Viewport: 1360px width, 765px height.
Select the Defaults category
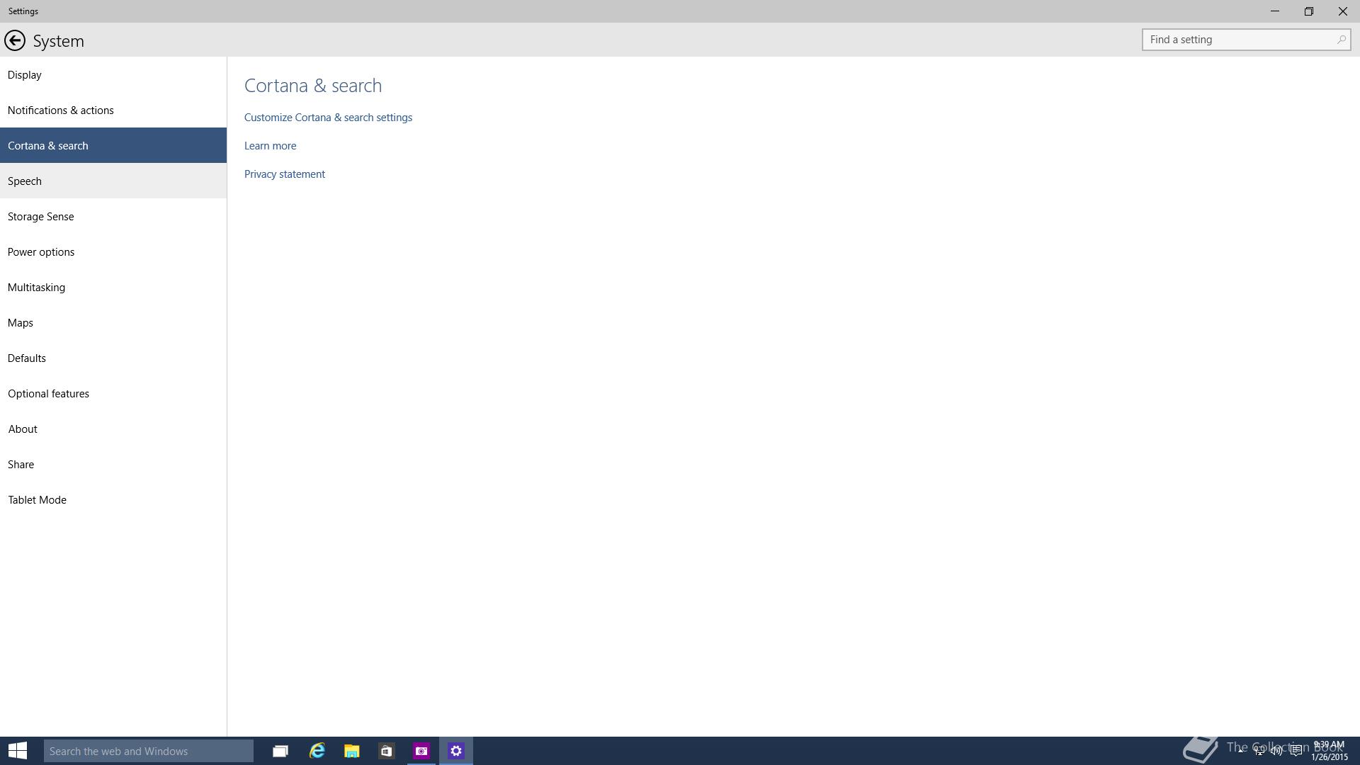coord(113,358)
